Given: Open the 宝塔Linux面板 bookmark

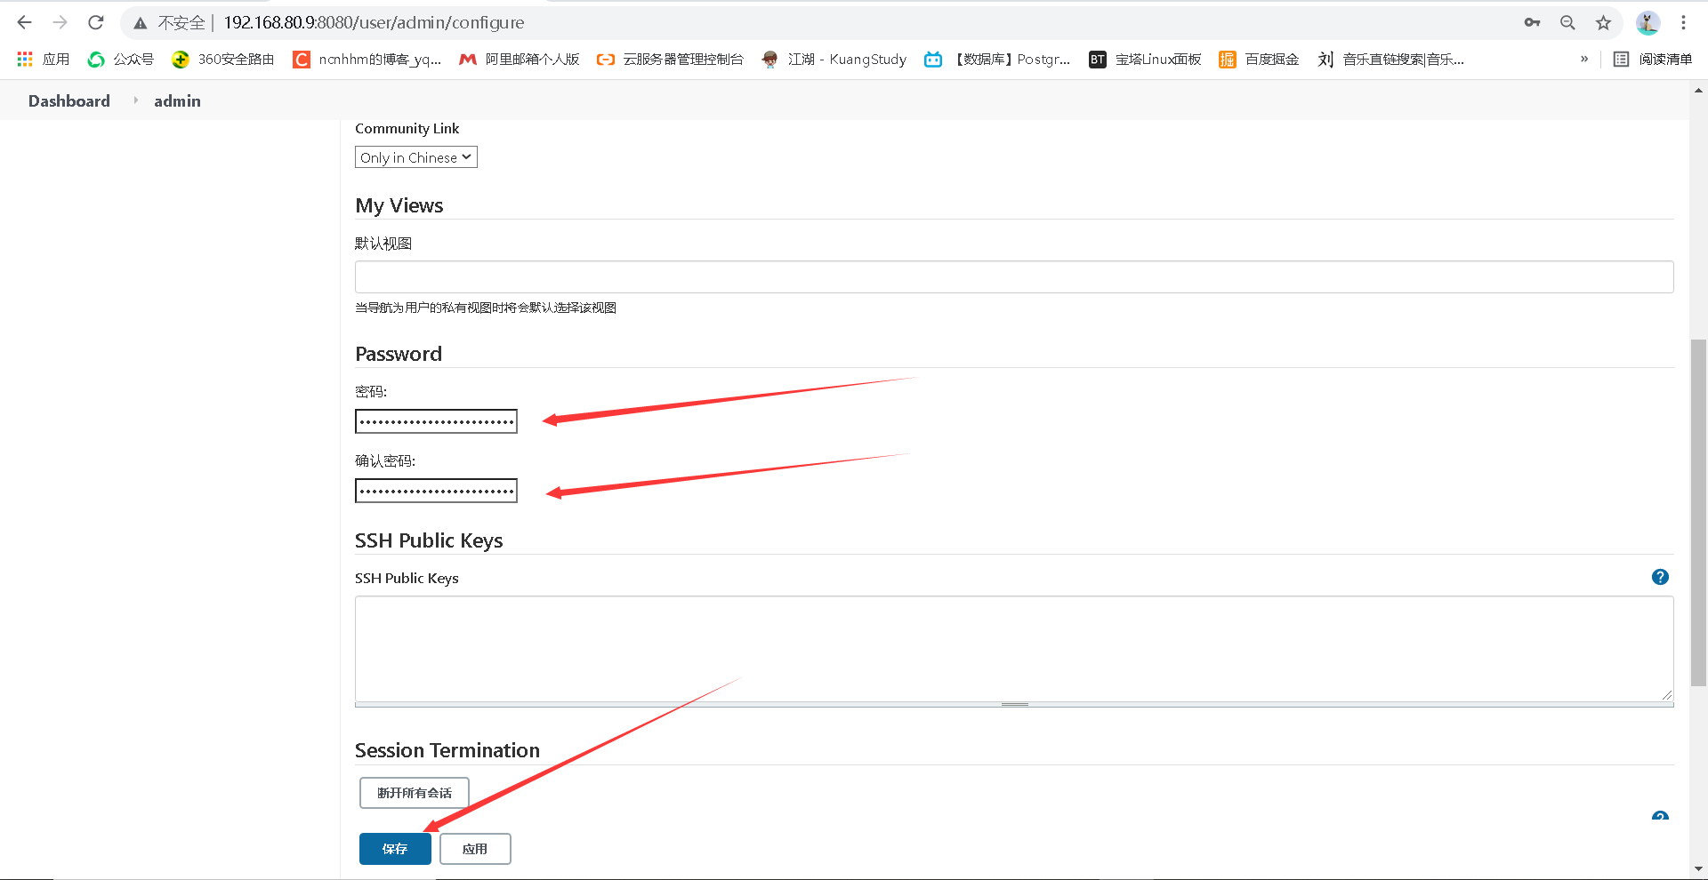Looking at the screenshot, I should [x=1145, y=59].
